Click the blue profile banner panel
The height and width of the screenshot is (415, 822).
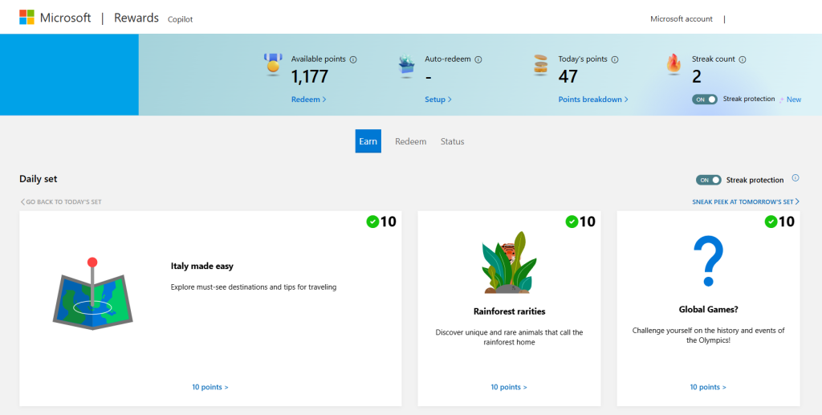(69, 75)
